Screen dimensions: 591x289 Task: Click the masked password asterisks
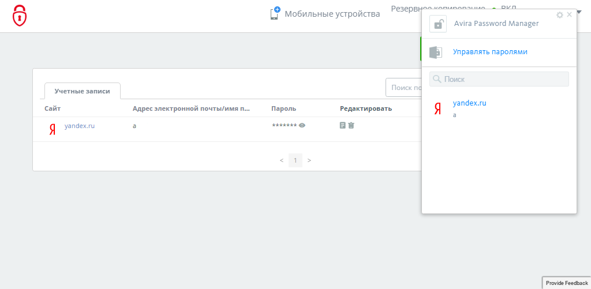pos(285,126)
